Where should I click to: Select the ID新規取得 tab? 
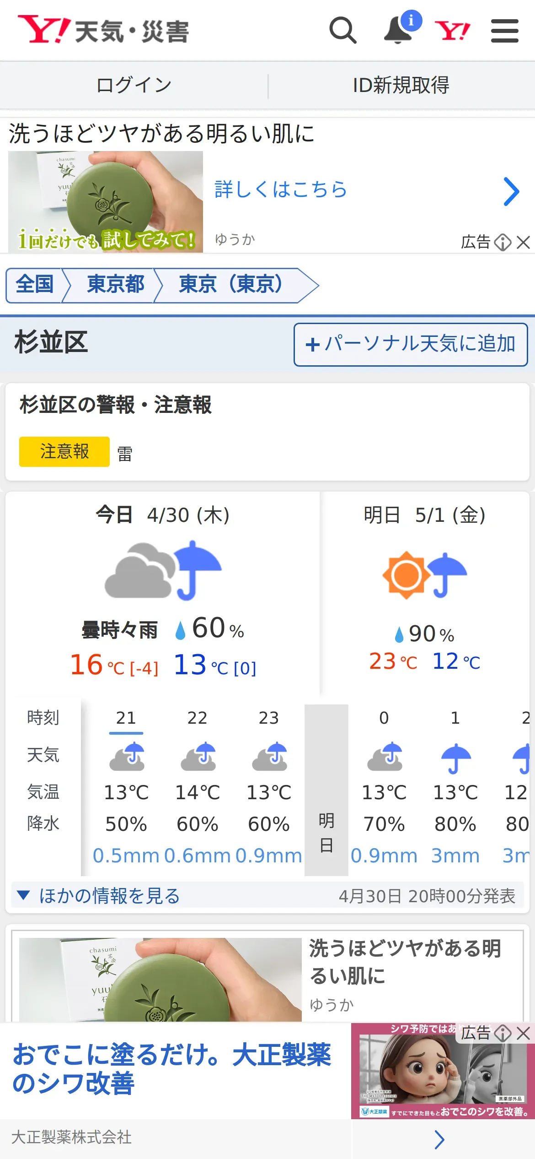click(x=401, y=85)
